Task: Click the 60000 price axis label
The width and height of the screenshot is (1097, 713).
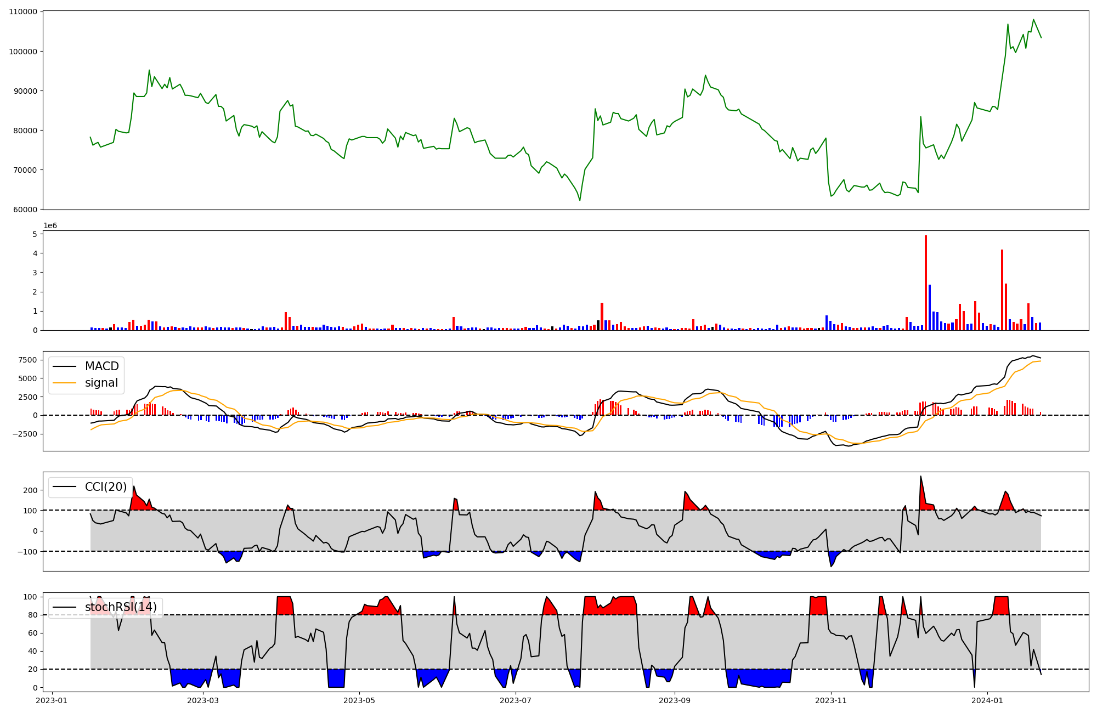Action: point(25,210)
